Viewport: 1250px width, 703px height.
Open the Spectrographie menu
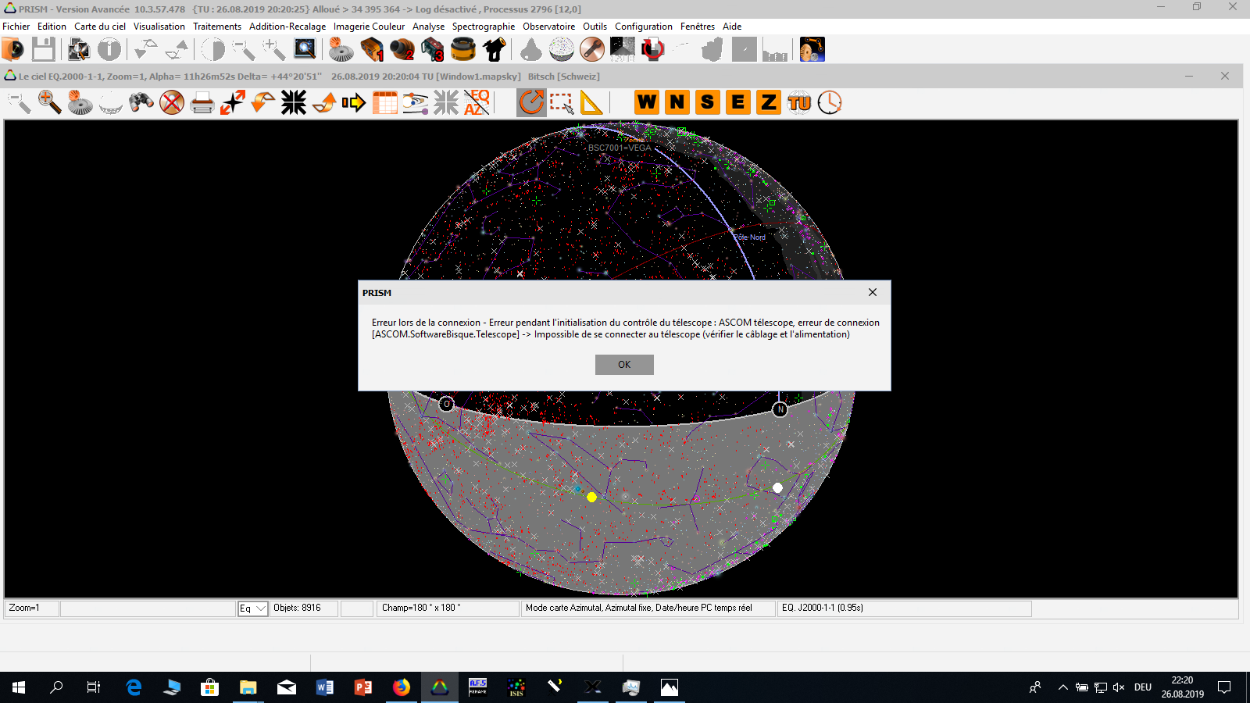(483, 27)
